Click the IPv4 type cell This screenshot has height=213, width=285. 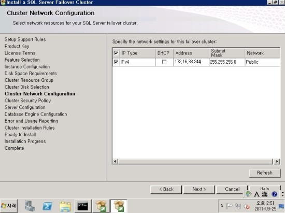(x=138, y=62)
